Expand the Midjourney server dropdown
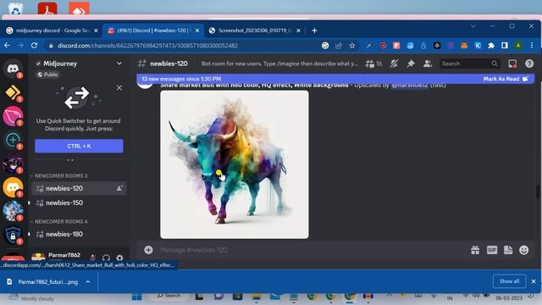 click(119, 64)
